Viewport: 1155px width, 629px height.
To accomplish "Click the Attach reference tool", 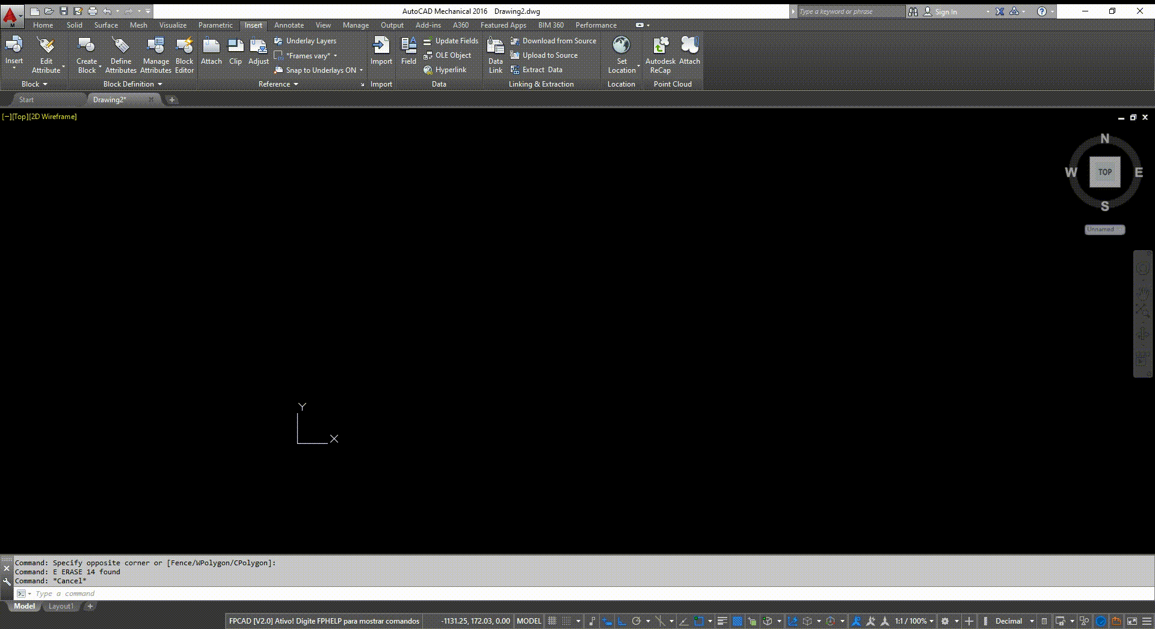I will coord(211,51).
